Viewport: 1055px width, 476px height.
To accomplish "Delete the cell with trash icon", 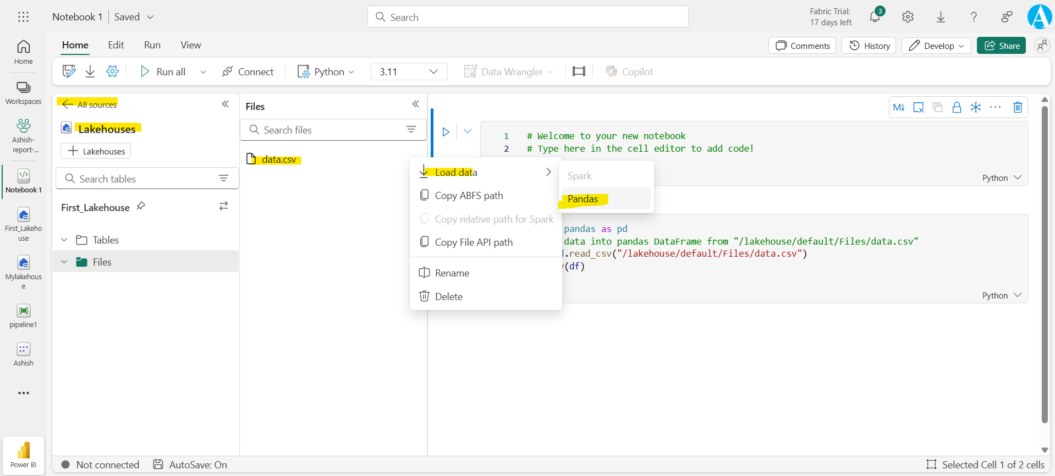I will (x=1017, y=107).
